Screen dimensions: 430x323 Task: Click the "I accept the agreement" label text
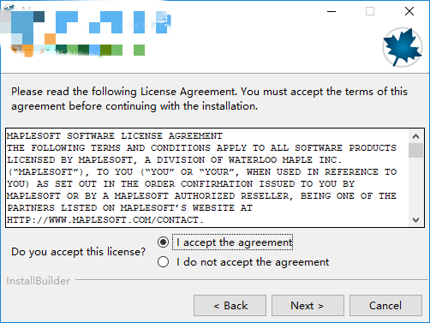[x=235, y=242]
